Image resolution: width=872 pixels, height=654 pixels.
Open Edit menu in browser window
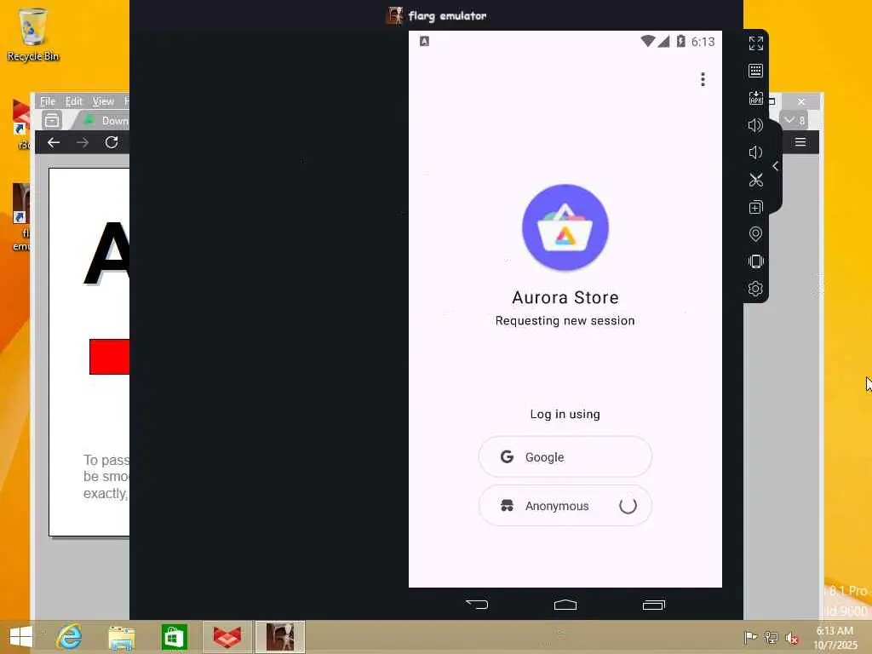73,101
